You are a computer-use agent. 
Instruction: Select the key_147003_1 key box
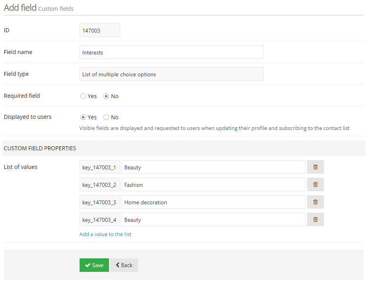pyautogui.click(x=100, y=167)
